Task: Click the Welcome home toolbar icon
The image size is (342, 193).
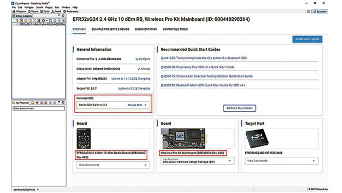Action: [14, 12]
